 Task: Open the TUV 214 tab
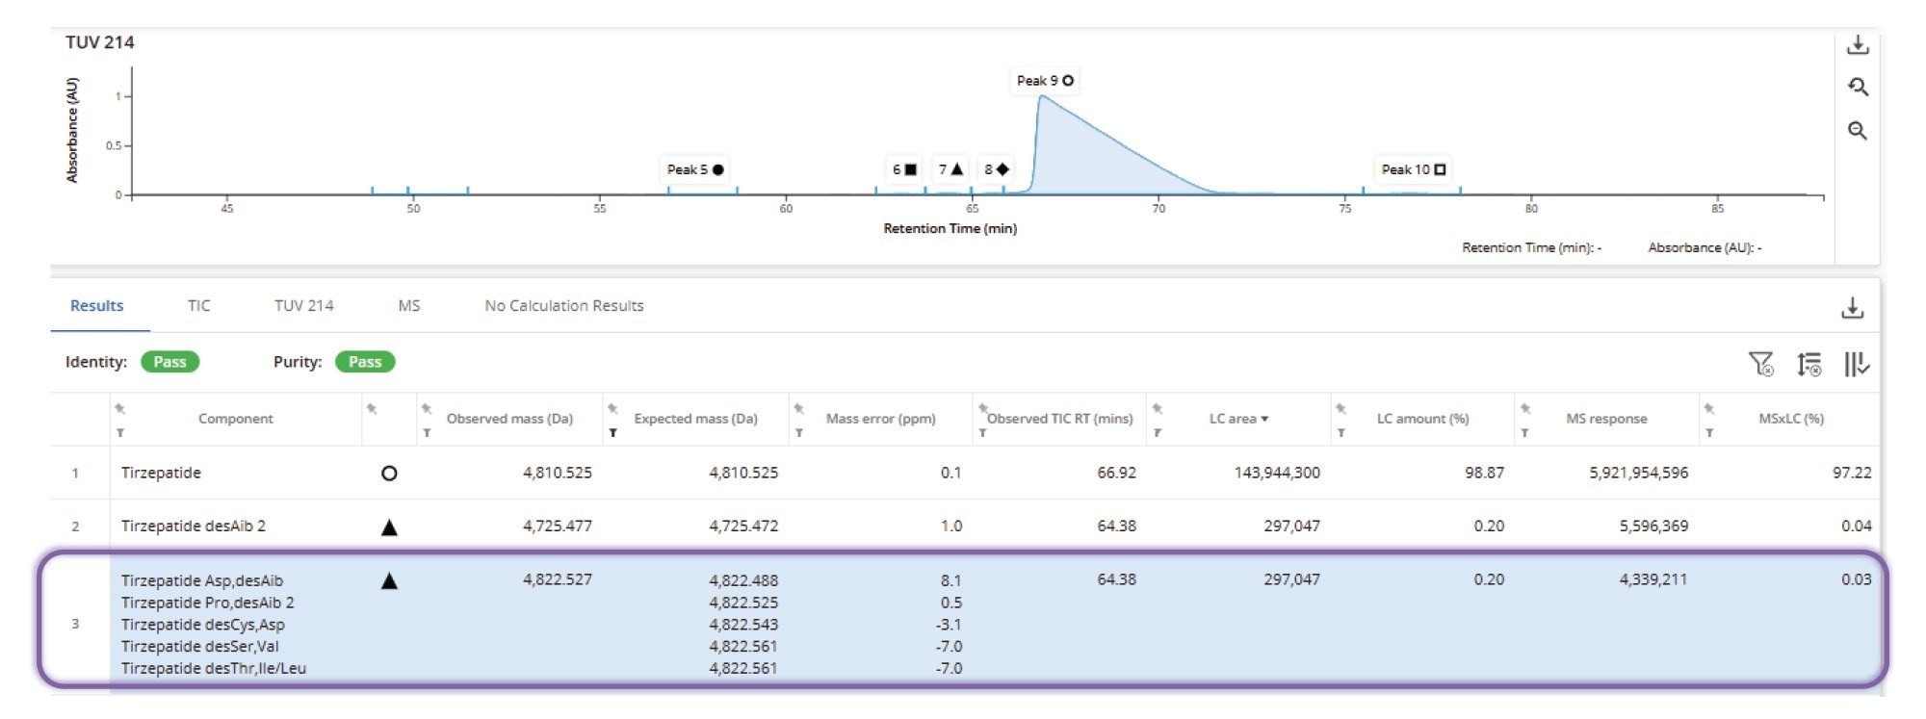pos(303,306)
